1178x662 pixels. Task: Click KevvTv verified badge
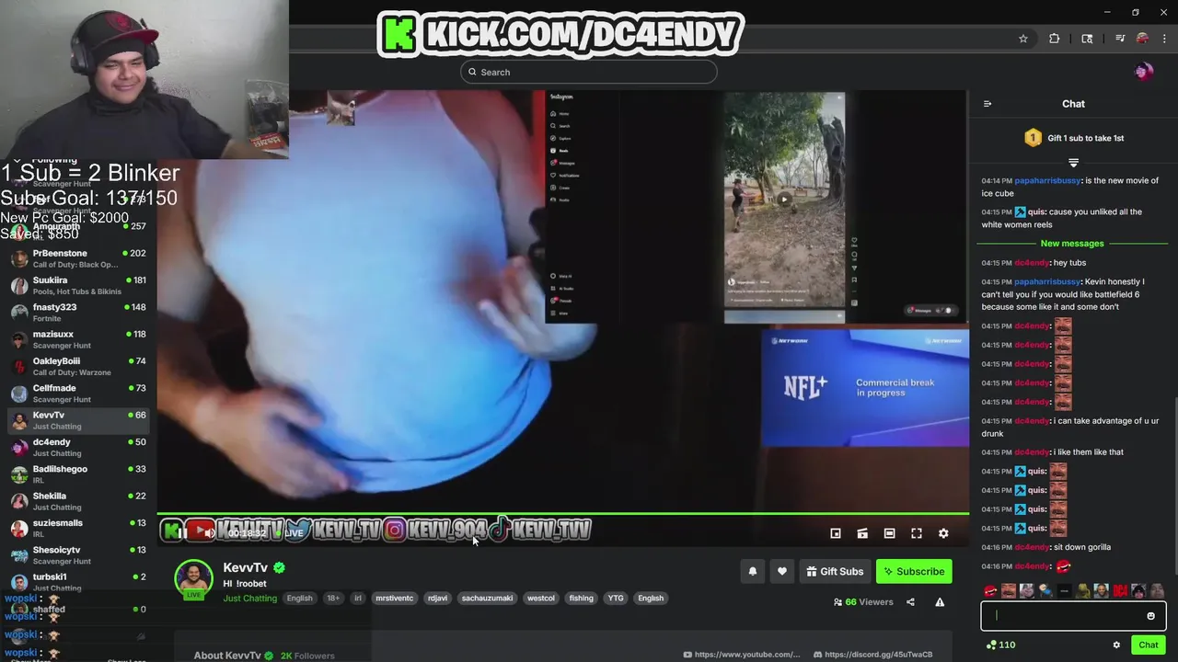coord(279,567)
